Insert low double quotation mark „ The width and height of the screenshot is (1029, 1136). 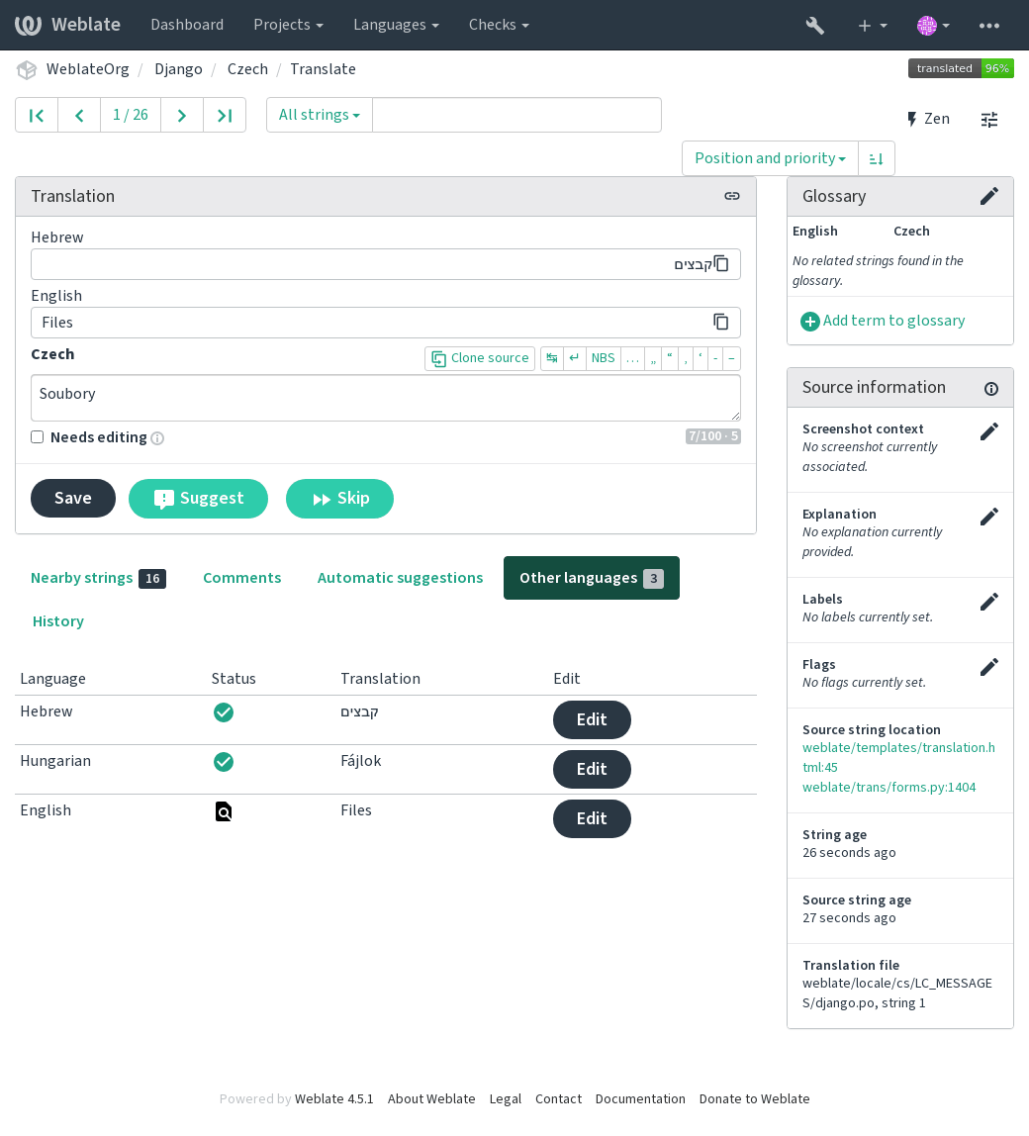click(653, 358)
